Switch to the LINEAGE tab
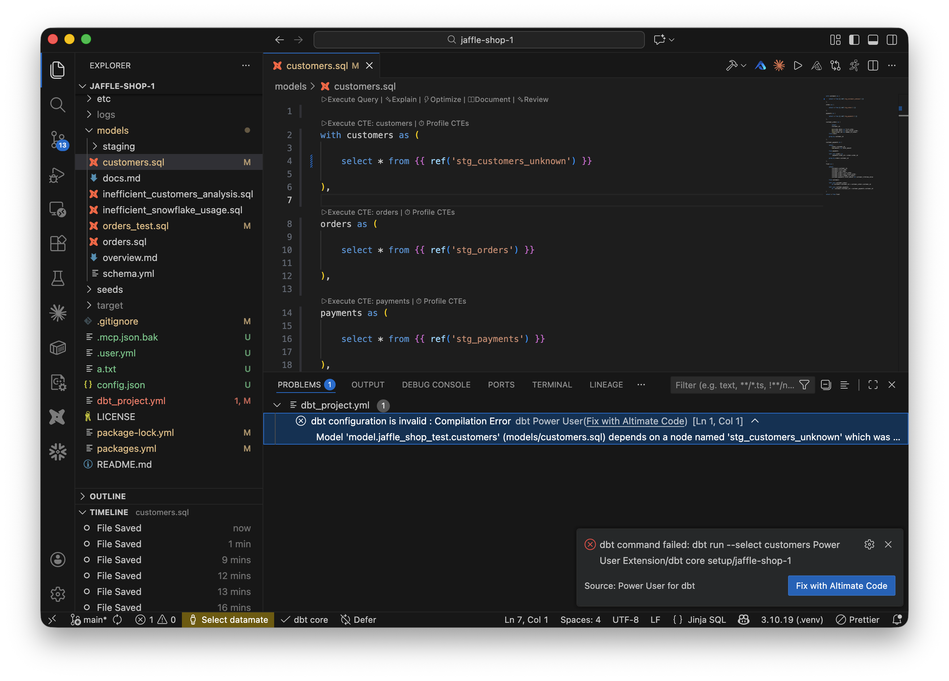Image resolution: width=949 pixels, height=681 pixels. pos(606,385)
